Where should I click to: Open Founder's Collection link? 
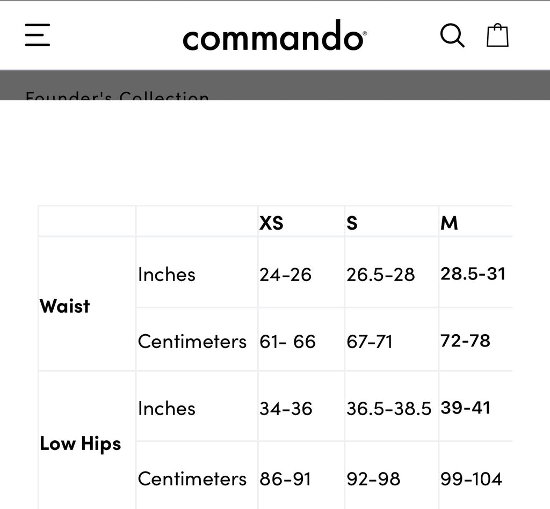pos(117,95)
